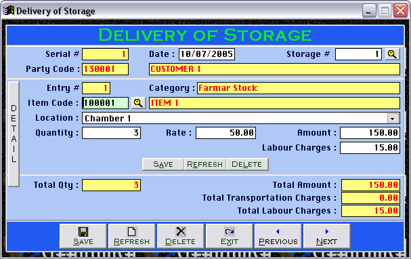
Task: Select the Location combo box showing Chamber 1
Action: click(x=240, y=118)
